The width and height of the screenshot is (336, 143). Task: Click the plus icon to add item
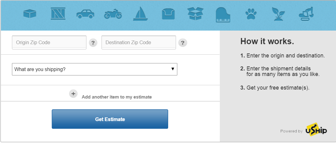73,94
